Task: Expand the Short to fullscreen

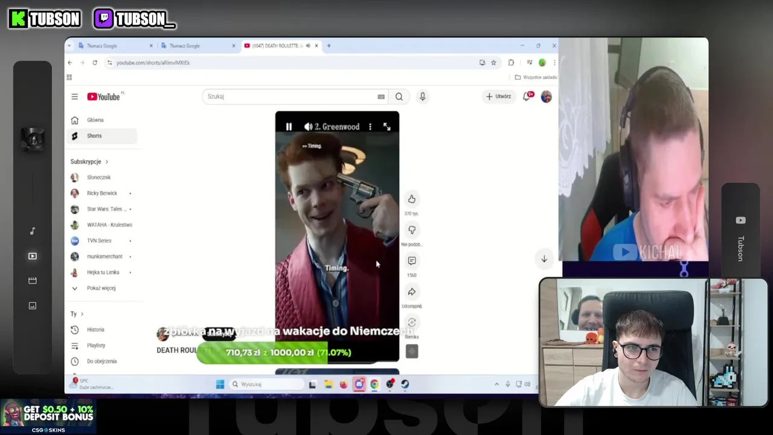Action: point(387,127)
